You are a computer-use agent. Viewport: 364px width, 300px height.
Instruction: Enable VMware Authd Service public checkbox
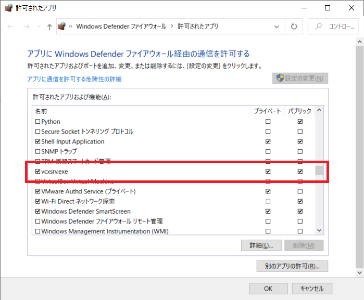point(300,191)
